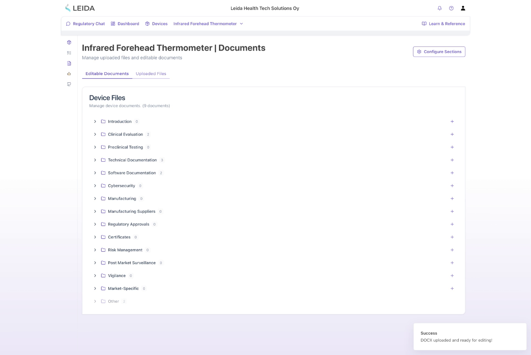
Task: Select the Software Documentation folder row
Action: 132,173
